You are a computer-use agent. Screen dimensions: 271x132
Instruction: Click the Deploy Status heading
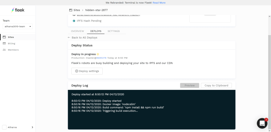(82, 45)
